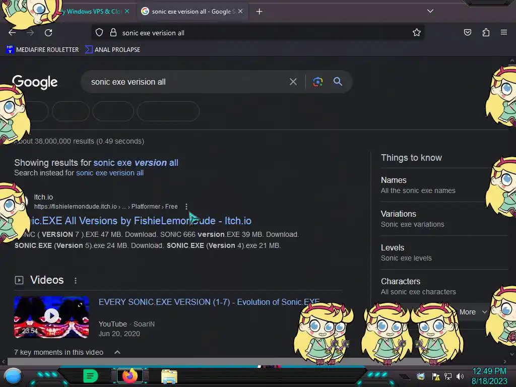The image size is (516, 387).
Task: Play the 23:54 video thumbnail
Action: pos(51,317)
